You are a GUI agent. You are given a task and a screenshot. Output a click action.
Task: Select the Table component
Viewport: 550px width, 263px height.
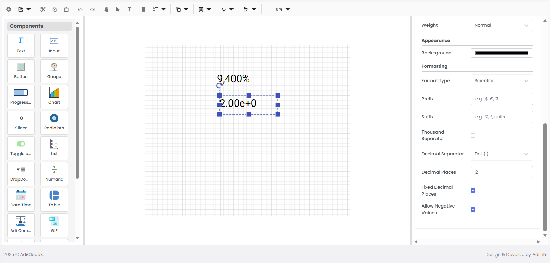click(x=54, y=200)
